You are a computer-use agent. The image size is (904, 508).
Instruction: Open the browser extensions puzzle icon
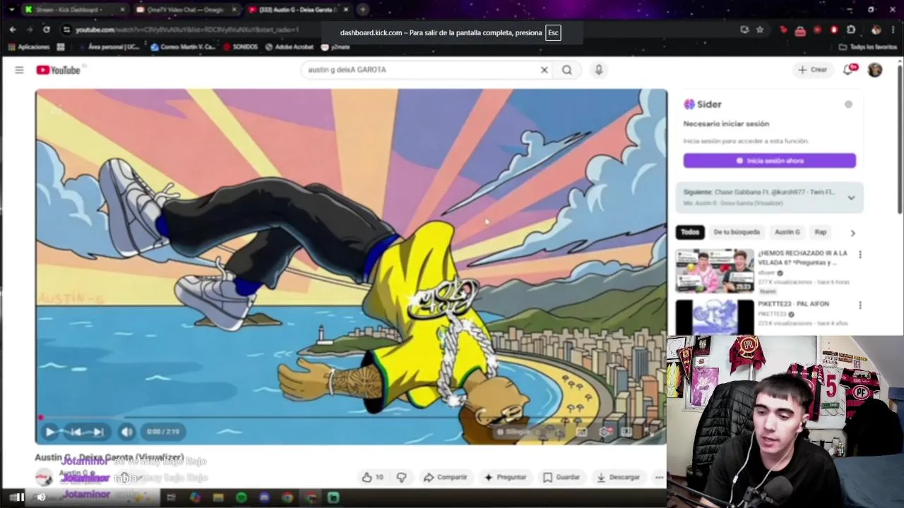(x=851, y=30)
